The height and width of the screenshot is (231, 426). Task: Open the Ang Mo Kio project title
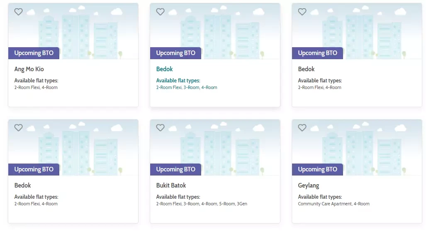tap(29, 69)
